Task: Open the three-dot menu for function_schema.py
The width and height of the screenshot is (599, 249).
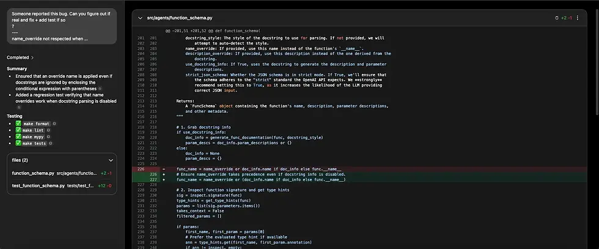Action: pos(577,18)
